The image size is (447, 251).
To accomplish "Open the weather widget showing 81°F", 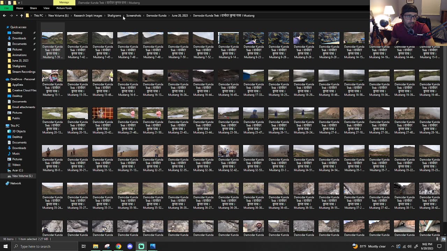I will [369, 246].
